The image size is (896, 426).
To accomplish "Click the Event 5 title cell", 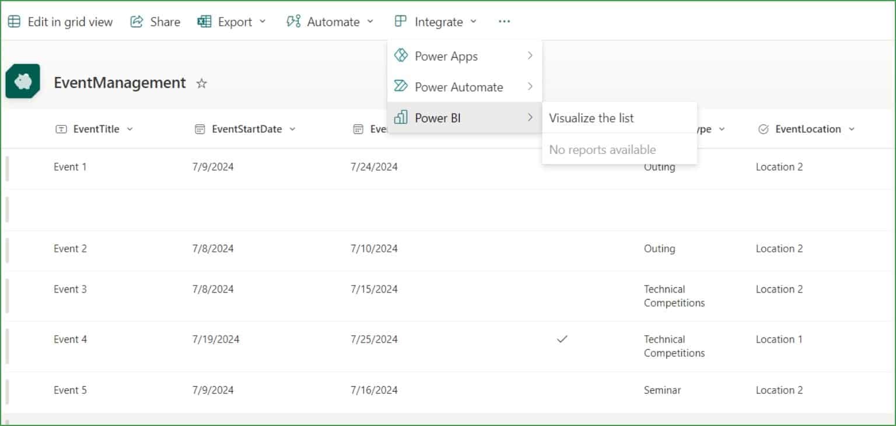I will (70, 390).
